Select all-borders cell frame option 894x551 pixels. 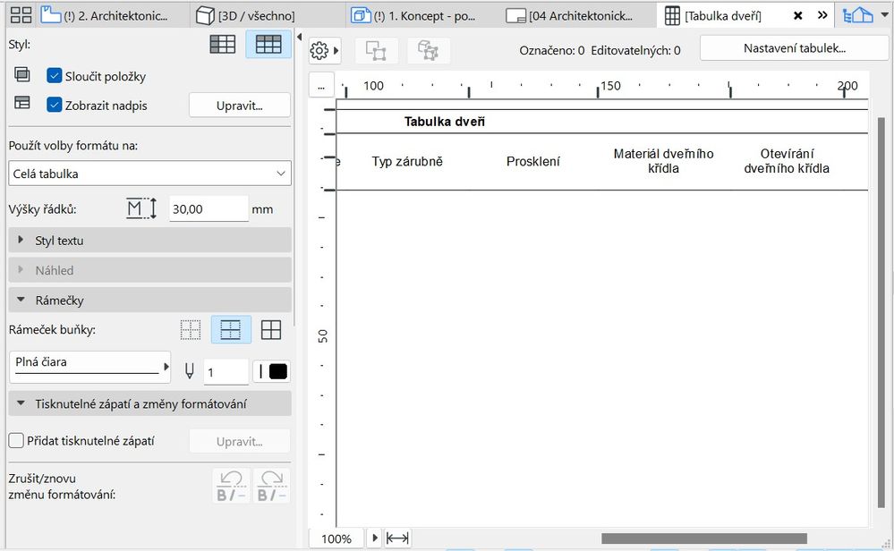click(271, 330)
